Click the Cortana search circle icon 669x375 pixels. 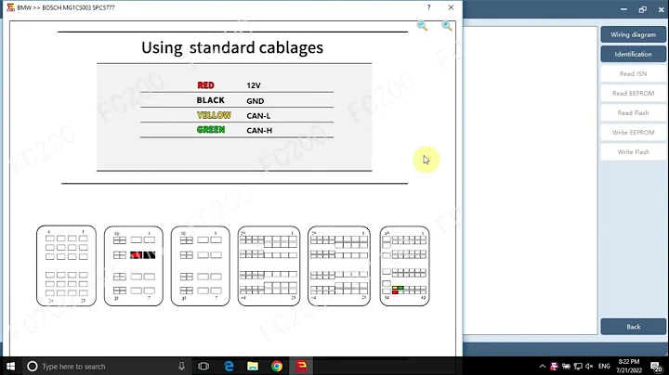point(33,366)
